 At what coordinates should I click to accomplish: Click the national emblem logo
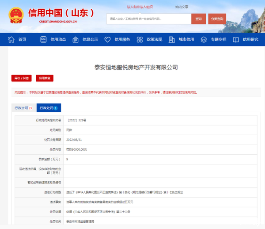click(x=16, y=15)
